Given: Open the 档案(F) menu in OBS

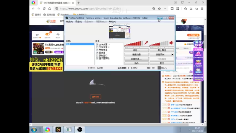Looking at the screenshot, I should pyautogui.click(x=69, y=22).
